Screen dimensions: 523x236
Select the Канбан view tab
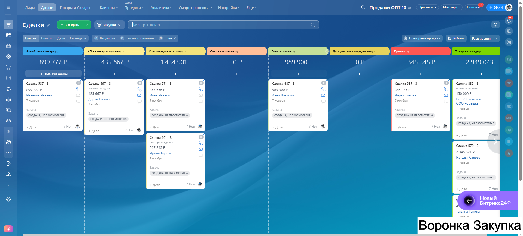(x=31, y=38)
